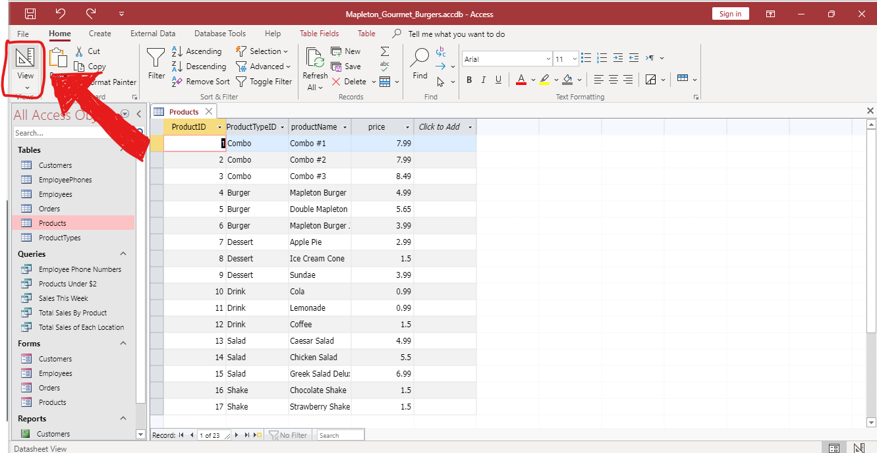Toggle Bold formatting
This screenshot has height=453, width=877.
point(469,80)
